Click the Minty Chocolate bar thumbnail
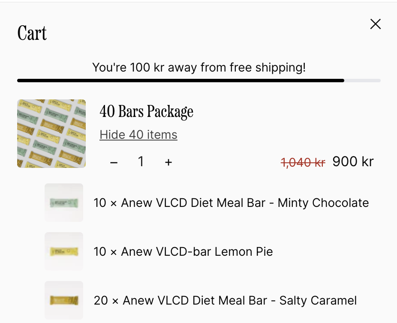This screenshot has height=323, width=397. (x=64, y=203)
